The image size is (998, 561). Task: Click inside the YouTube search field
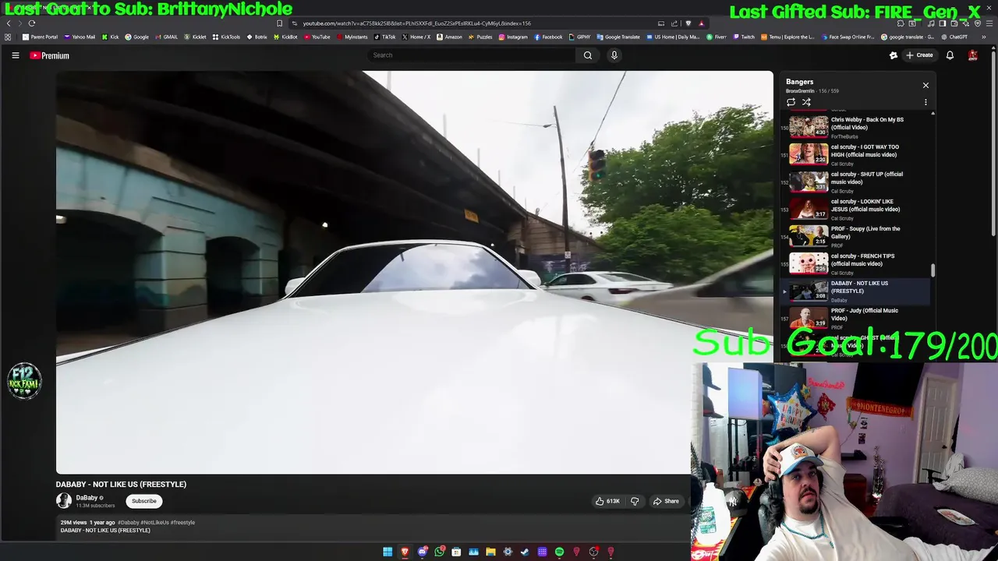(x=472, y=55)
